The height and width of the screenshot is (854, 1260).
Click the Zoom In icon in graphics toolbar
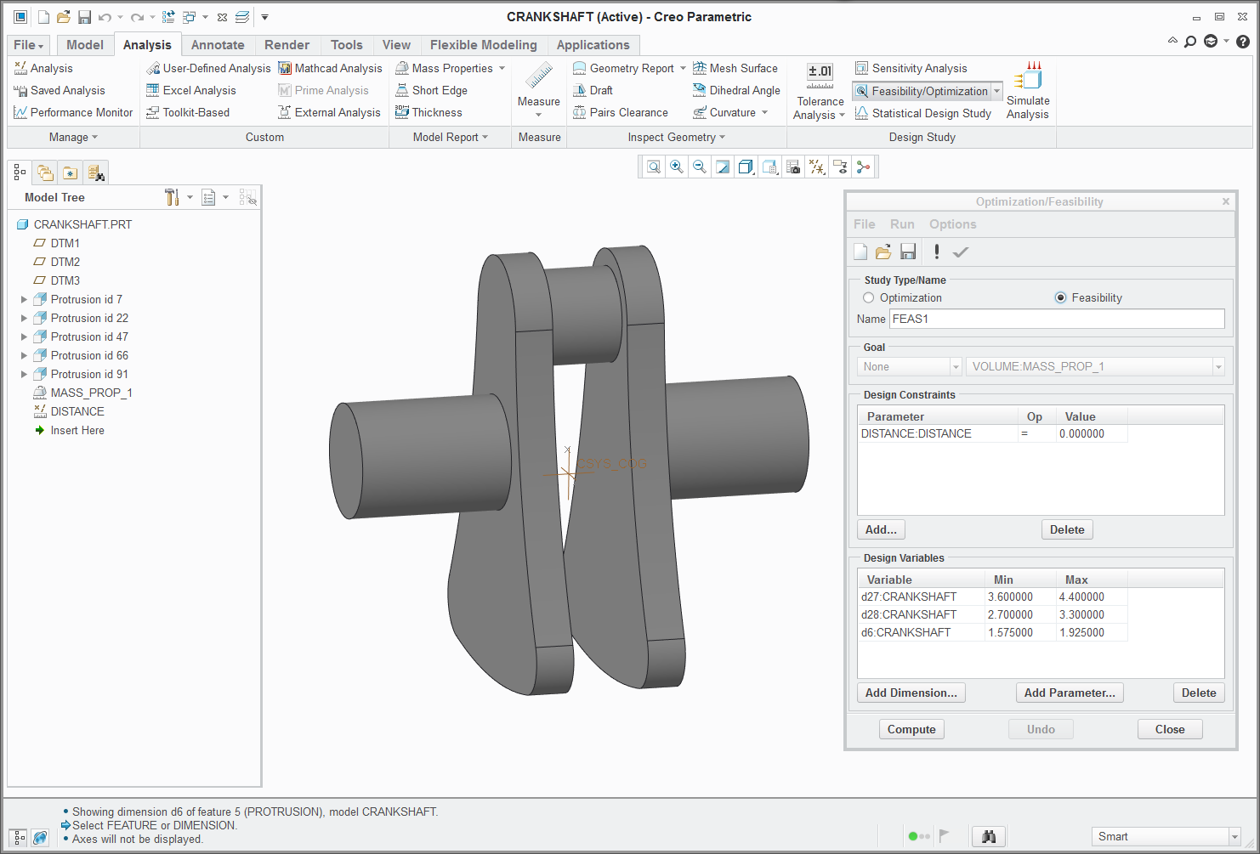[677, 167]
